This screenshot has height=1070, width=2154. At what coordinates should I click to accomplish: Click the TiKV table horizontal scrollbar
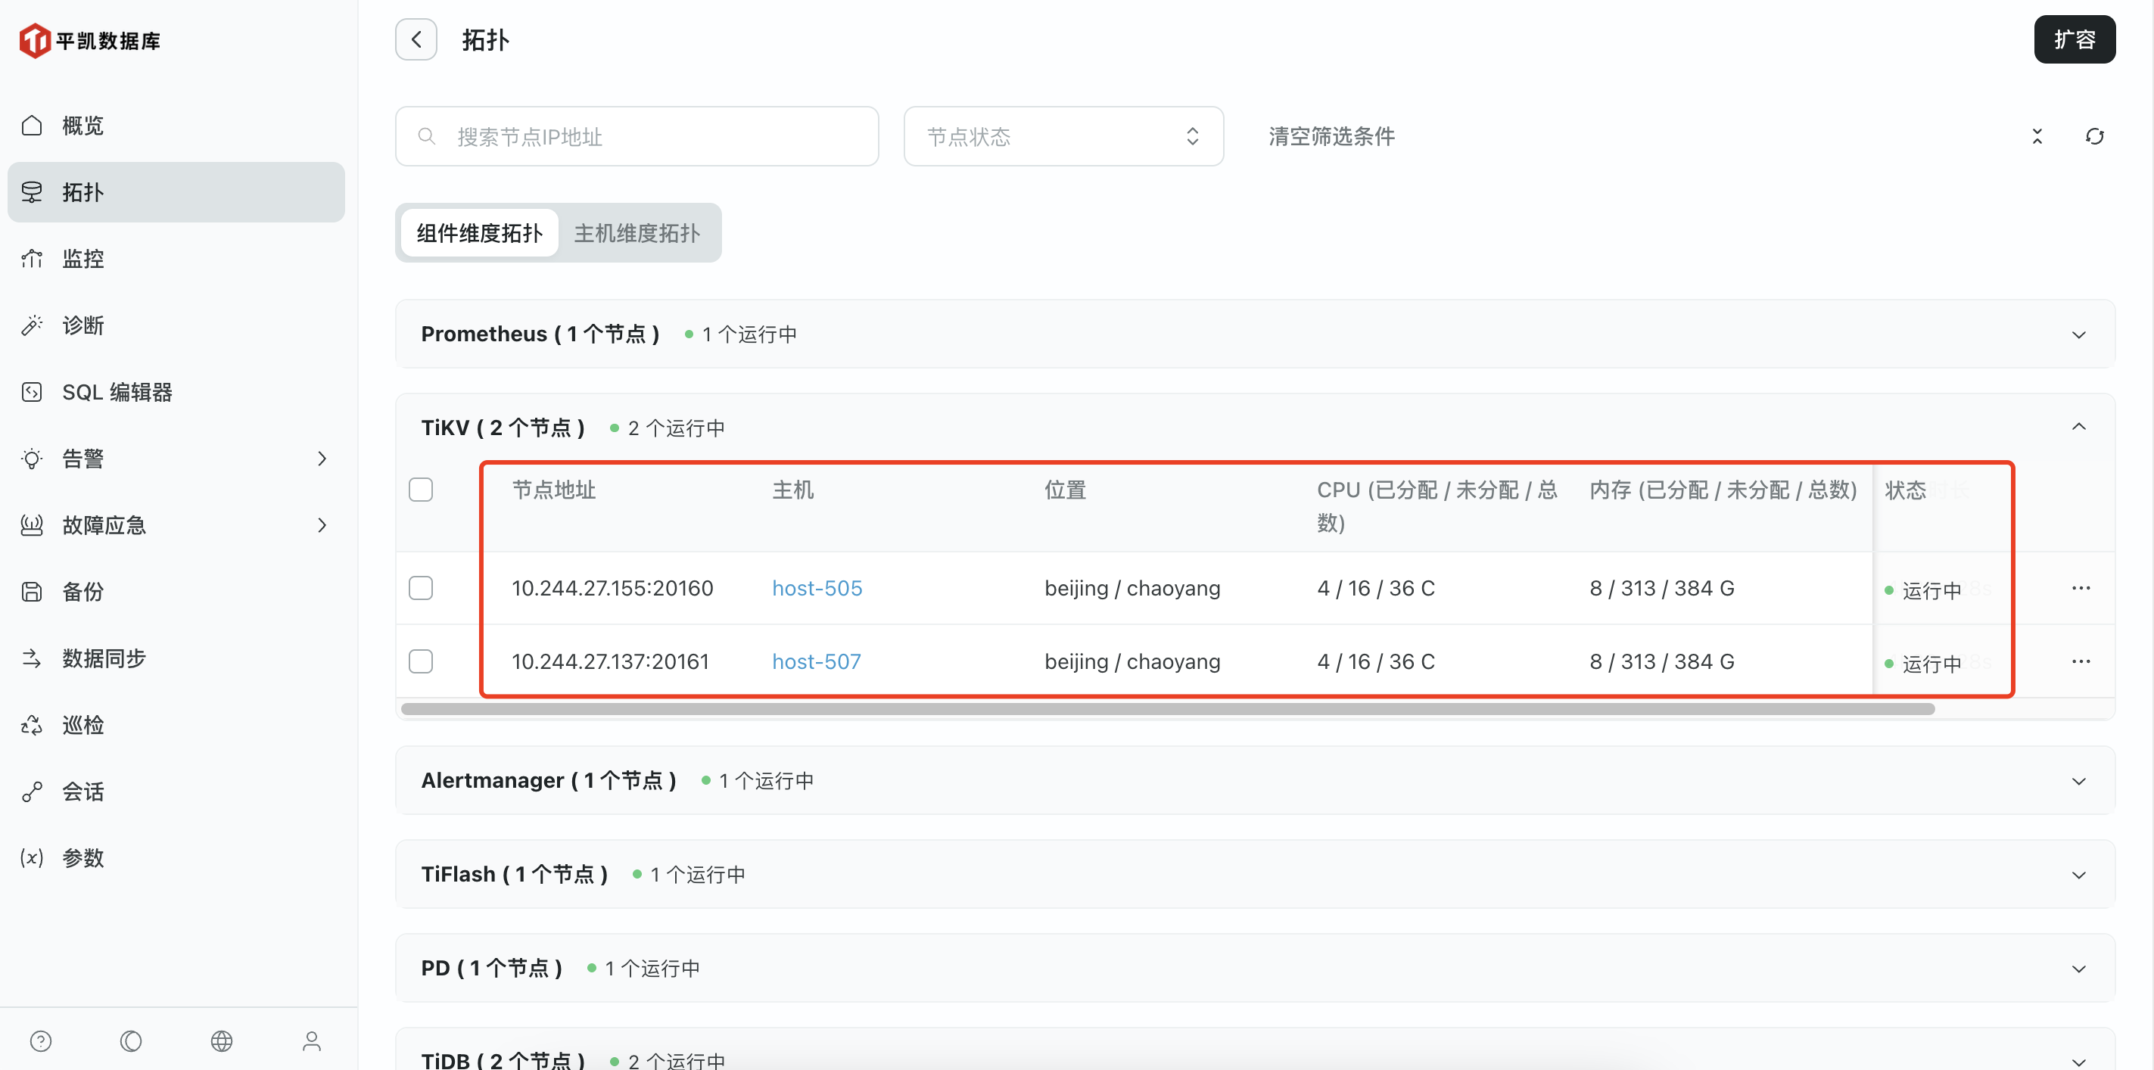point(1167,709)
